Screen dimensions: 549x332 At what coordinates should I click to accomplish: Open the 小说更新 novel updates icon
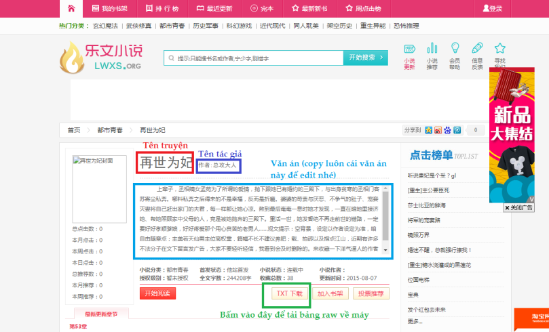409,49
